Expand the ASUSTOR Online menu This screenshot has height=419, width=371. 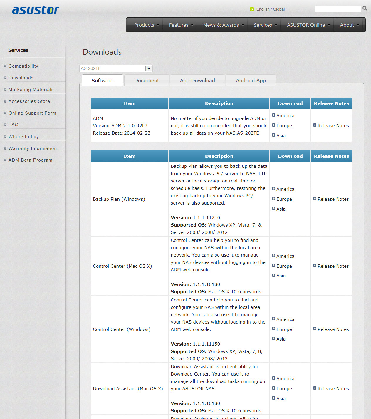(x=308, y=25)
